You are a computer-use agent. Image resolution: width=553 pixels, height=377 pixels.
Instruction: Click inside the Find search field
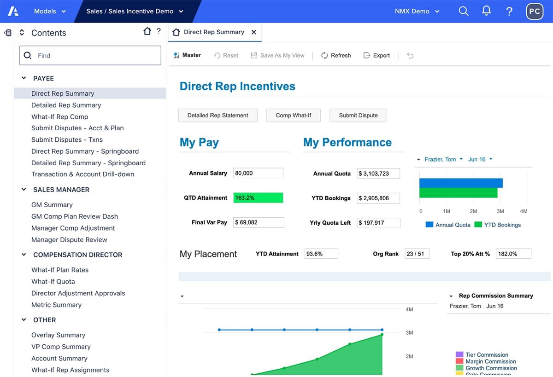90,55
